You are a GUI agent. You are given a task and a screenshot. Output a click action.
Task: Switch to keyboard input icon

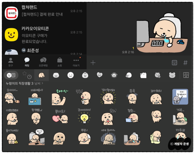coord(174,63)
